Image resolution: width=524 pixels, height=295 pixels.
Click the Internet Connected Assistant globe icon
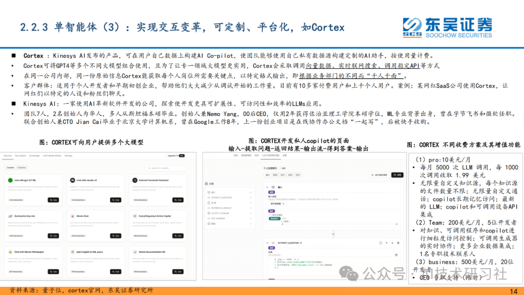(x=135, y=180)
